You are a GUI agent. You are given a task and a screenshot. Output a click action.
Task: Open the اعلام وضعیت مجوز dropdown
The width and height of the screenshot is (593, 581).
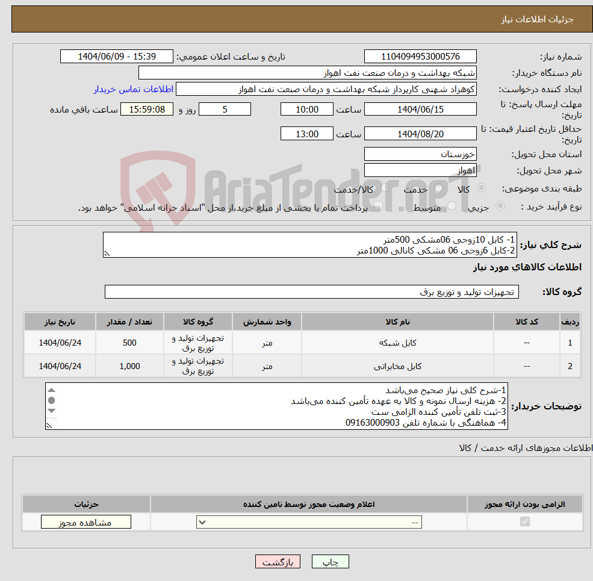(308, 522)
